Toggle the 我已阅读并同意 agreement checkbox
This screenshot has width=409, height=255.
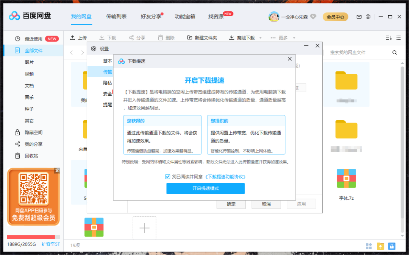[167, 176]
